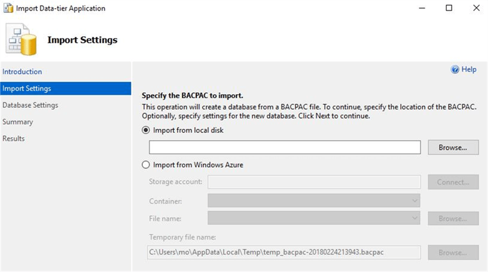This screenshot has height=272, width=488.
Task: Click the Import Data-tier Application title bar icon
Action: [x=9, y=8]
